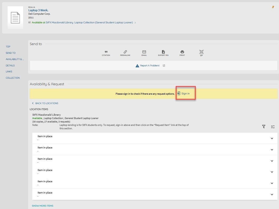Click the document thumbnail image
The image size is (279, 209).
tap(15, 18)
